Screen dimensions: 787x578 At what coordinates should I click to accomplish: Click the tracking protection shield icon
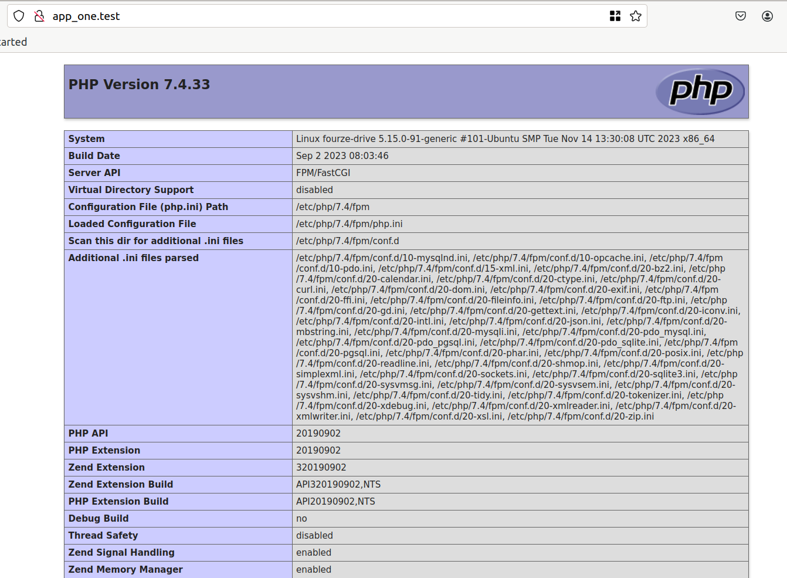(x=18, y=16)
